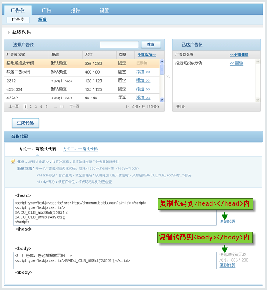Go to page 4 in pagination
The height and width of the screenshot is (290, 267).
(41, 106)
